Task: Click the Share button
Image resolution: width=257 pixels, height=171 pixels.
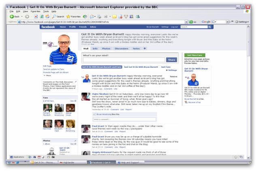Action: [x=171, y=60]
